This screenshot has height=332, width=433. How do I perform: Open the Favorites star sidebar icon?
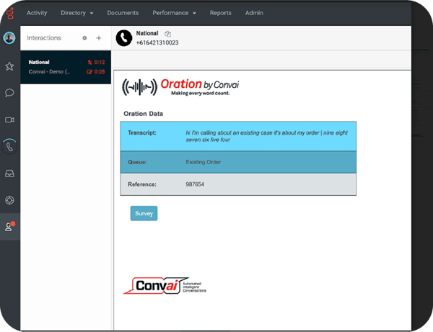pos(9,66)
